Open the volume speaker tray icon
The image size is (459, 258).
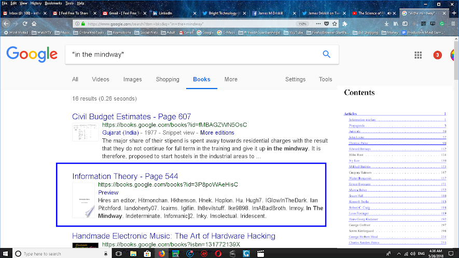coord(413,254)
